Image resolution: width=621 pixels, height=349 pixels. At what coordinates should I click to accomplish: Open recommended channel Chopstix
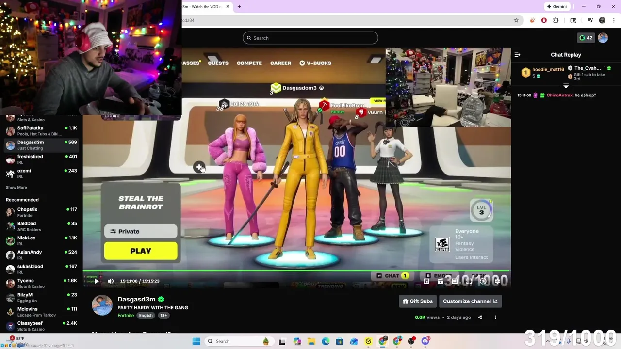click(x=41, y=212)
